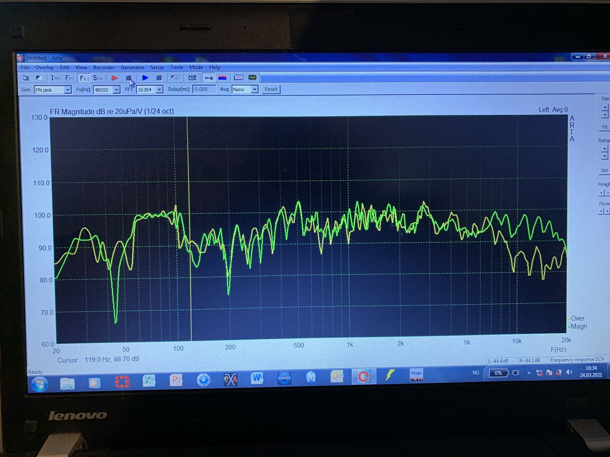Screen dimensions: 610x457
Task: Select the Imp impulse response mode icon
Action: click(56, 78)
